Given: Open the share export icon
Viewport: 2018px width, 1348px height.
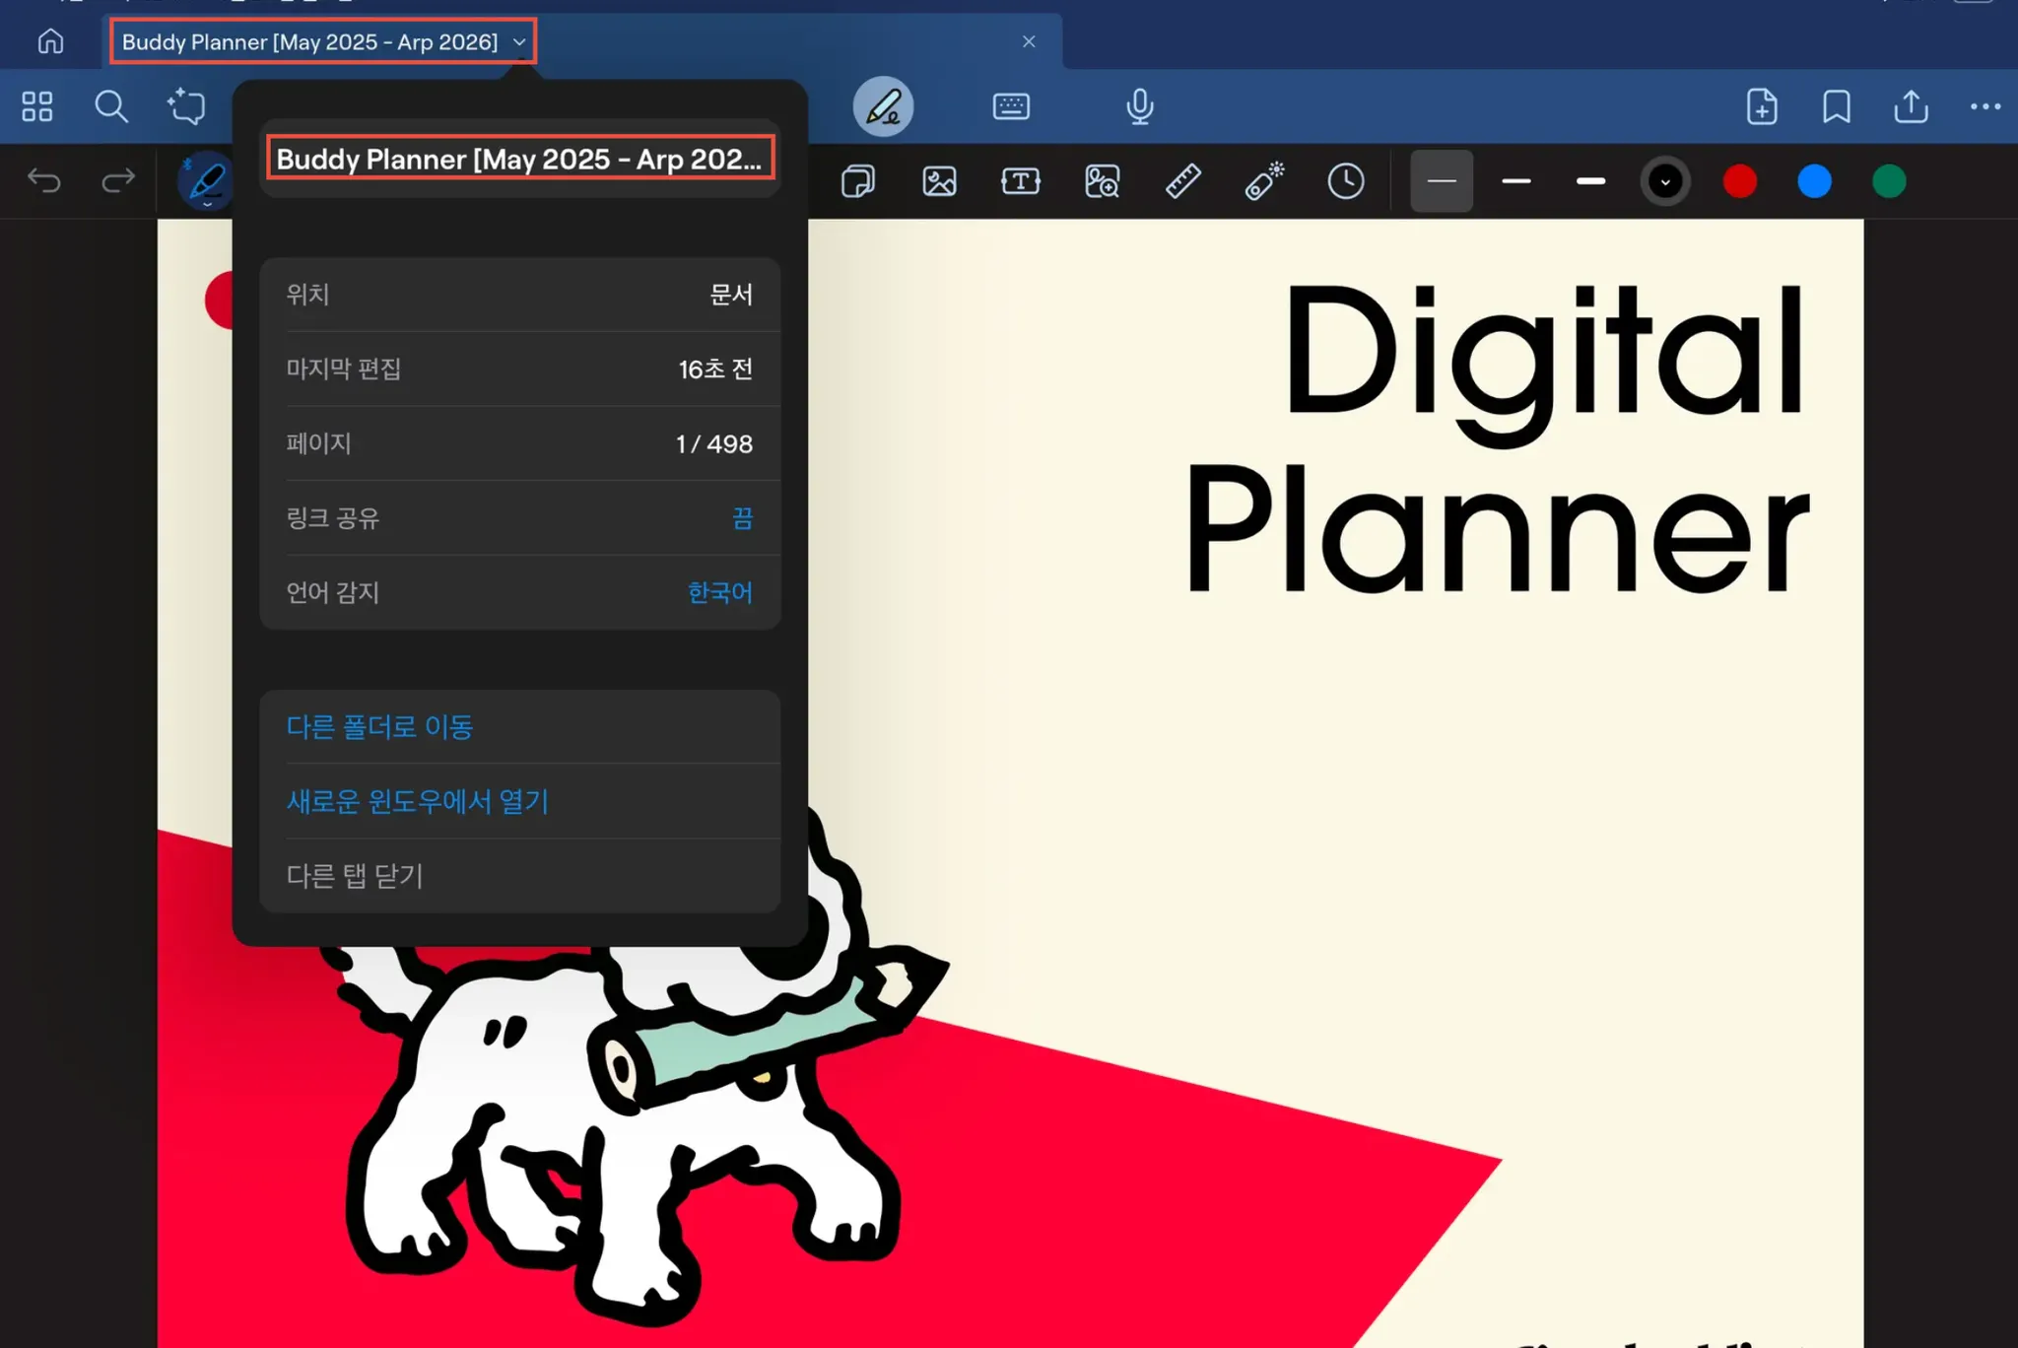Looking at the screenshot, I should point(1911,106).
